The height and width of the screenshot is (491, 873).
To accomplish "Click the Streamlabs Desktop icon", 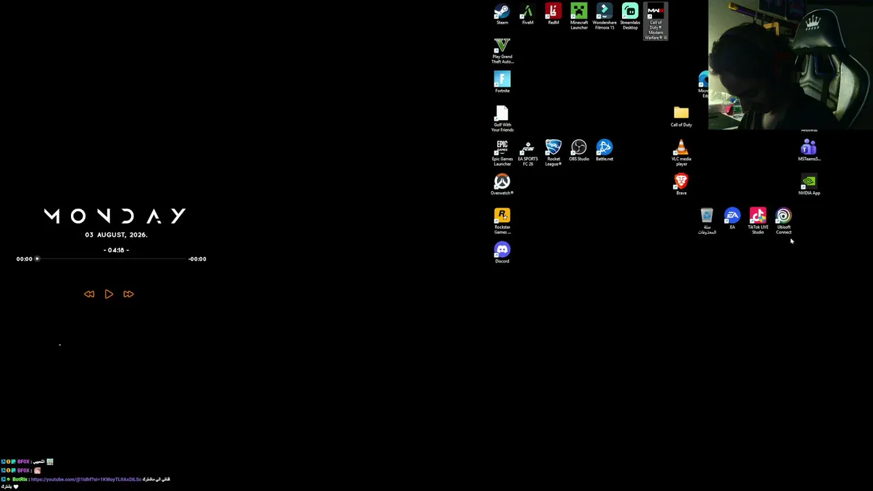I will point(630,16).
